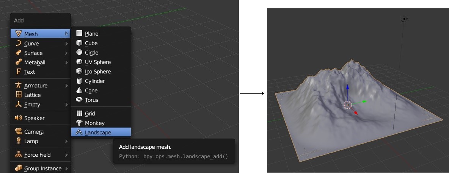
Task: Click the Curve icon in Add menu
Action: coord(19,43)
